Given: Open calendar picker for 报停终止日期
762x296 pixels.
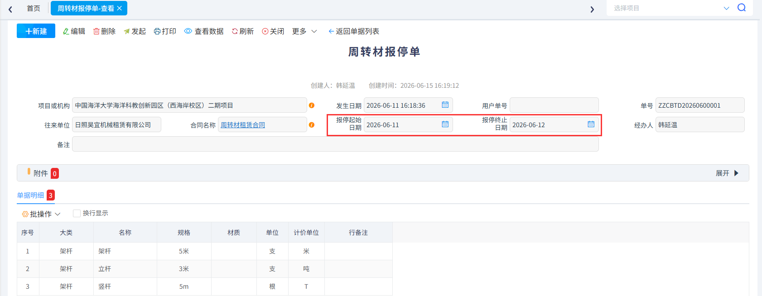Looking at the screenshot, I should [x=591, y=124].
